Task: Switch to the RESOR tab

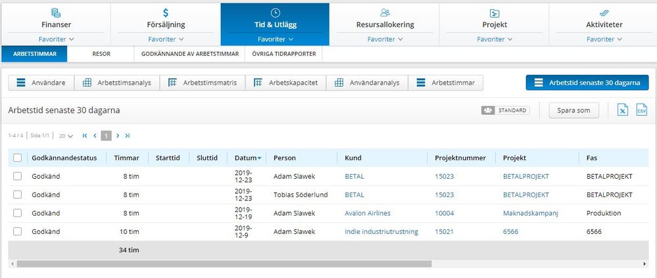Action: click(x=101, y=54)
